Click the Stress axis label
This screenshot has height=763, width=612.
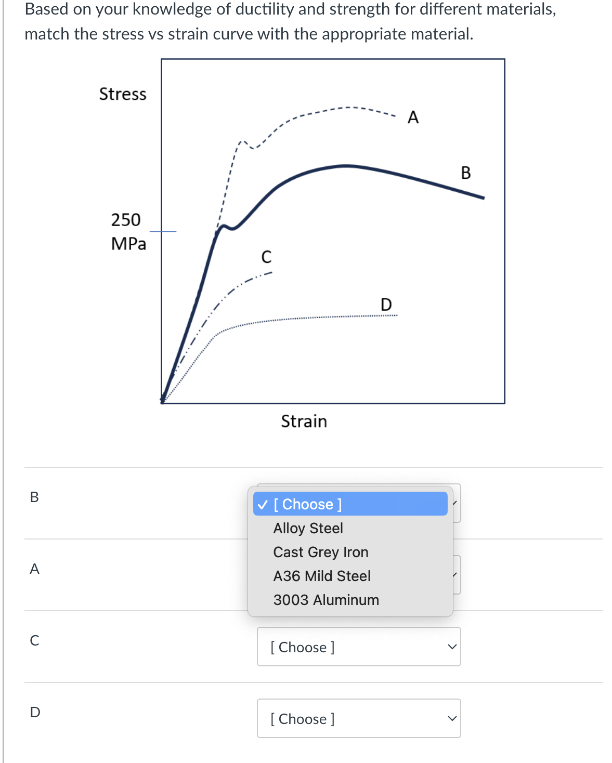(x=123, y=95)
